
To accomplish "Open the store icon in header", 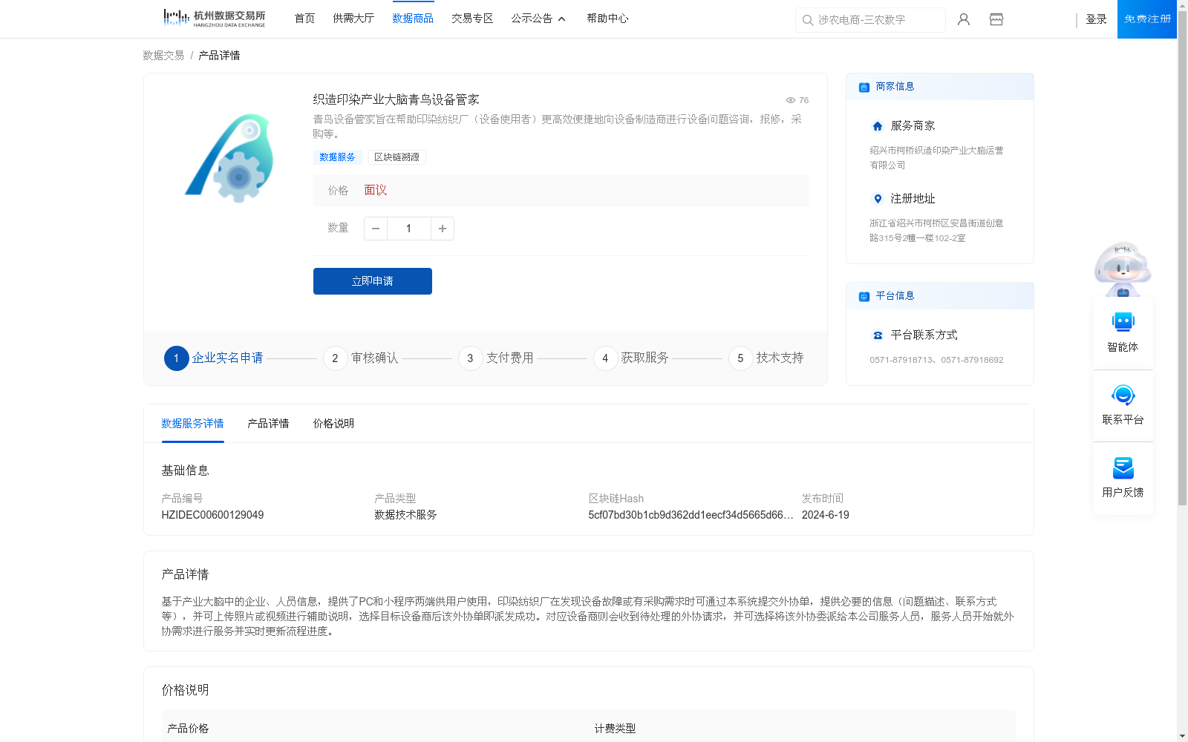I will point(996,19).
